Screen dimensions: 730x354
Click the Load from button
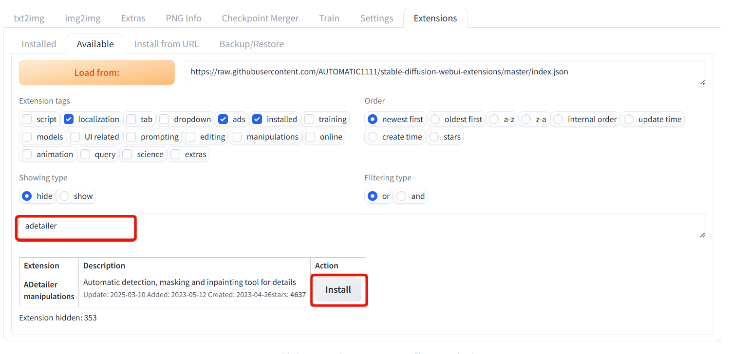pyautogui.click(x=96, y=72)
